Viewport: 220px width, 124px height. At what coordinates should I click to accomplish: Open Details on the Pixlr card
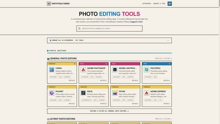(x=103, y=104)
